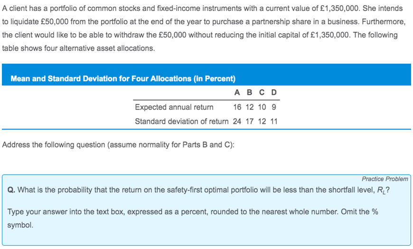The width and height of the screenshot is (413, 249).
Task: Select column header D in the table
Action: [274, 92]
